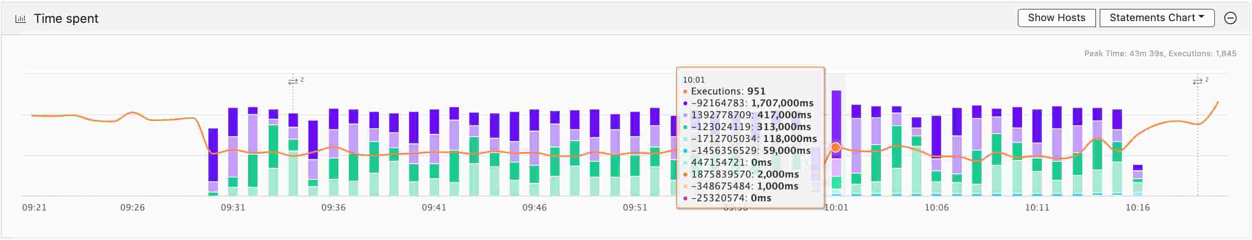Screen dimensions: 1252x240
Task: Select the Peak Time summary text
Action: coord(1160,53)
